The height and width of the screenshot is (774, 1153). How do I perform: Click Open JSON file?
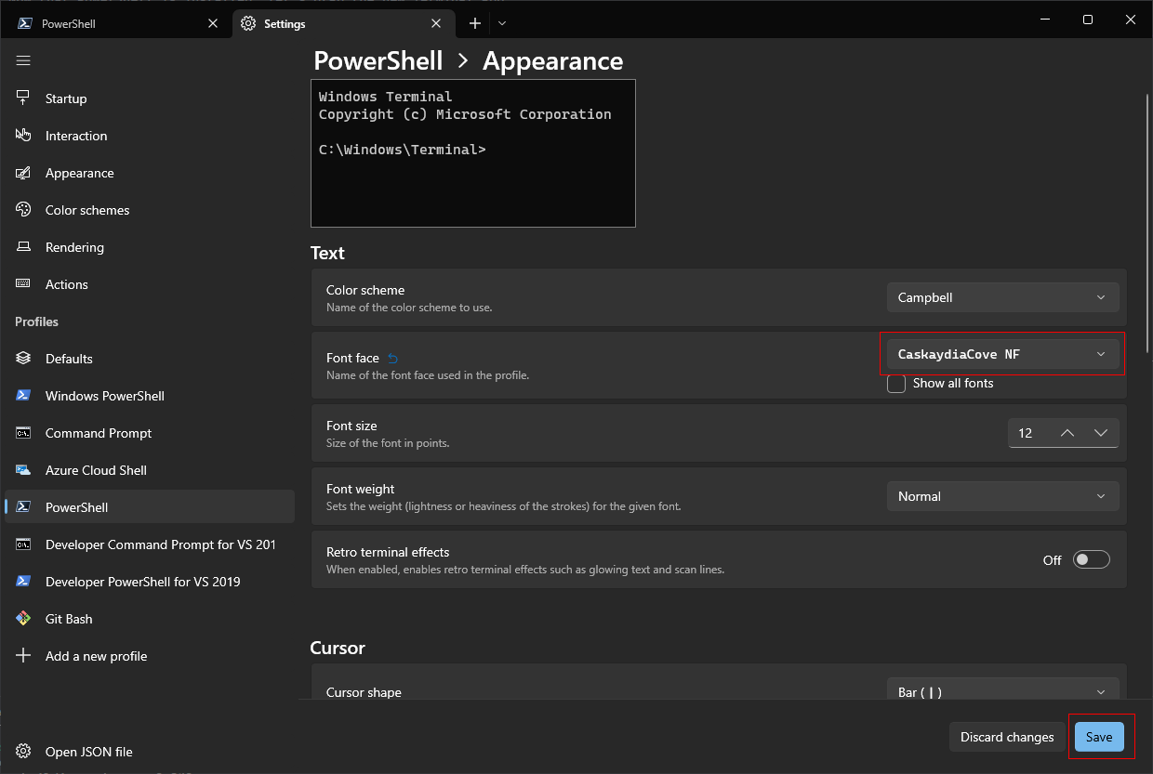pos(150,752)
